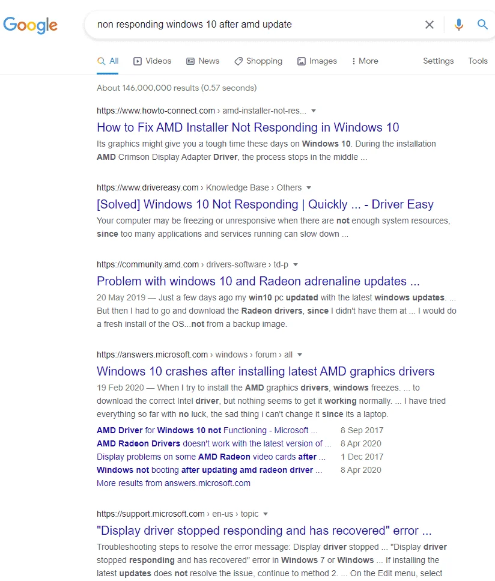Open Windows 10 crashes after AMD drivers result
Screen dimensions: 495x581
[266, 371]
